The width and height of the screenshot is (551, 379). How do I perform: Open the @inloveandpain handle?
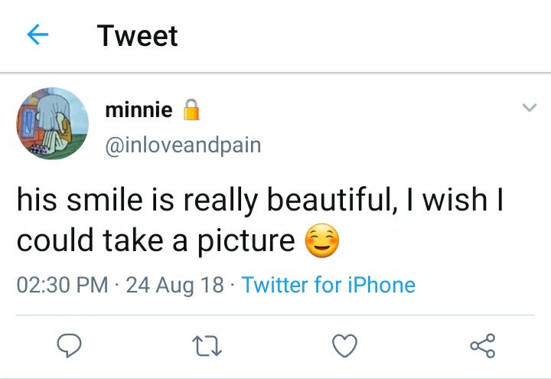tap(183, 145)
